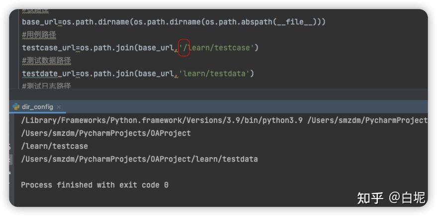Screen dimensions: 437x216
Task: Click the testcase_url variable in the editor
Action: coord(48,48)
